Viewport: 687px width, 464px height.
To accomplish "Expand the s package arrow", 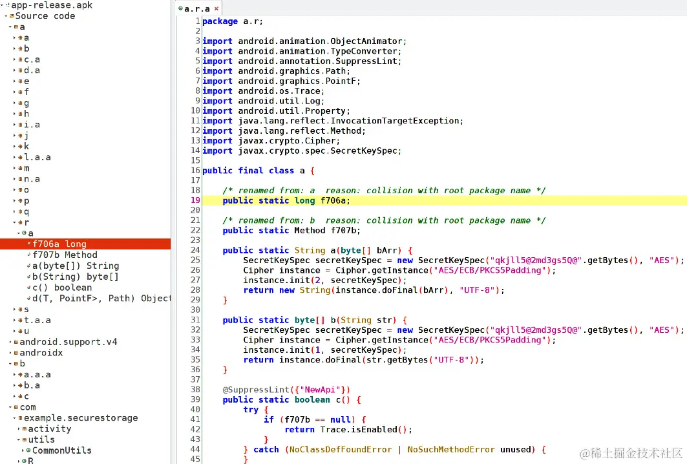I will click(x=14, y=310).
